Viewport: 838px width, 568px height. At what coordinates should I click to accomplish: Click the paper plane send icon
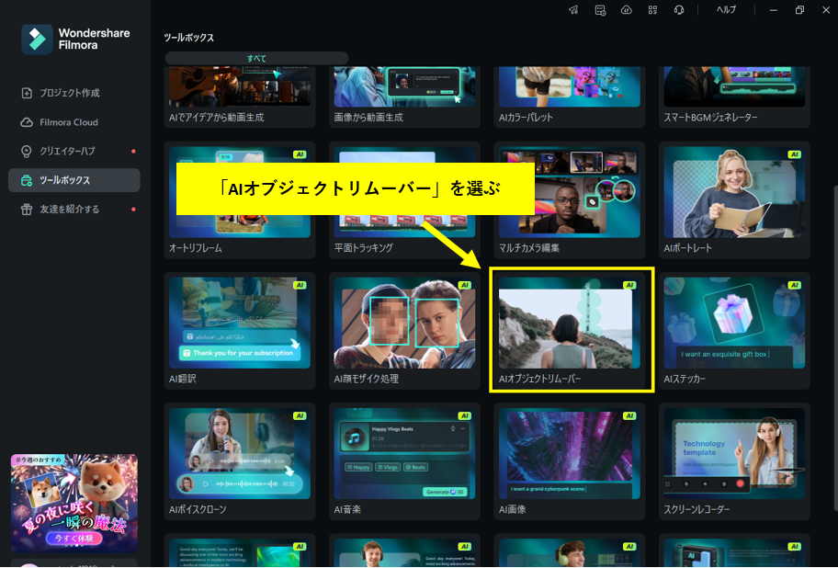(573, 10)
